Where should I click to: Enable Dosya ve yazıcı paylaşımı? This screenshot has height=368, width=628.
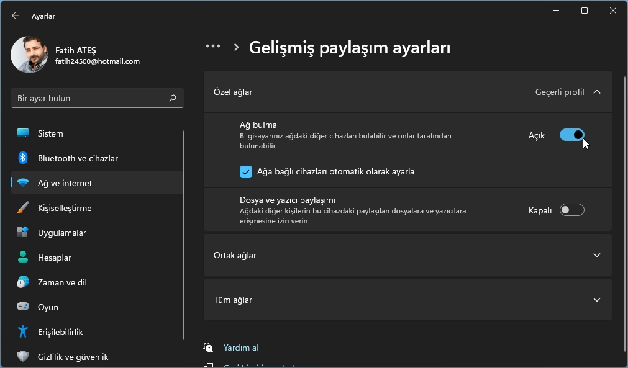(572, 210)
